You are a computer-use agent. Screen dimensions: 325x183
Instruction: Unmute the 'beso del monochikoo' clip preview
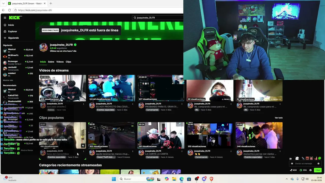[83, 146]
